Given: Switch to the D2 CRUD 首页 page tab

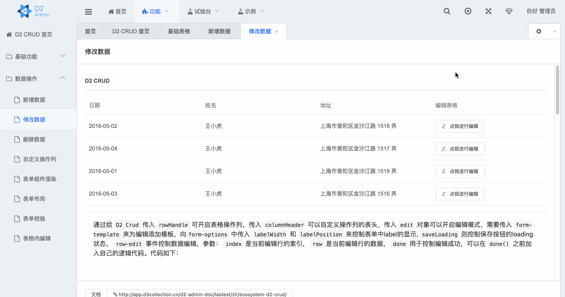Looking at the screenshot, I should 131,31.
